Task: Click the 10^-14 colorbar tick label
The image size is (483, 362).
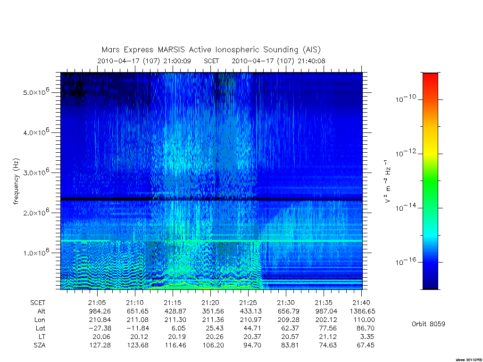Action: 406,207
